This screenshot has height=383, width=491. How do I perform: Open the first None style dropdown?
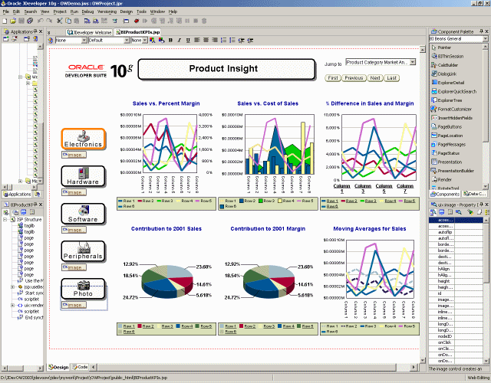pos(84,41)
